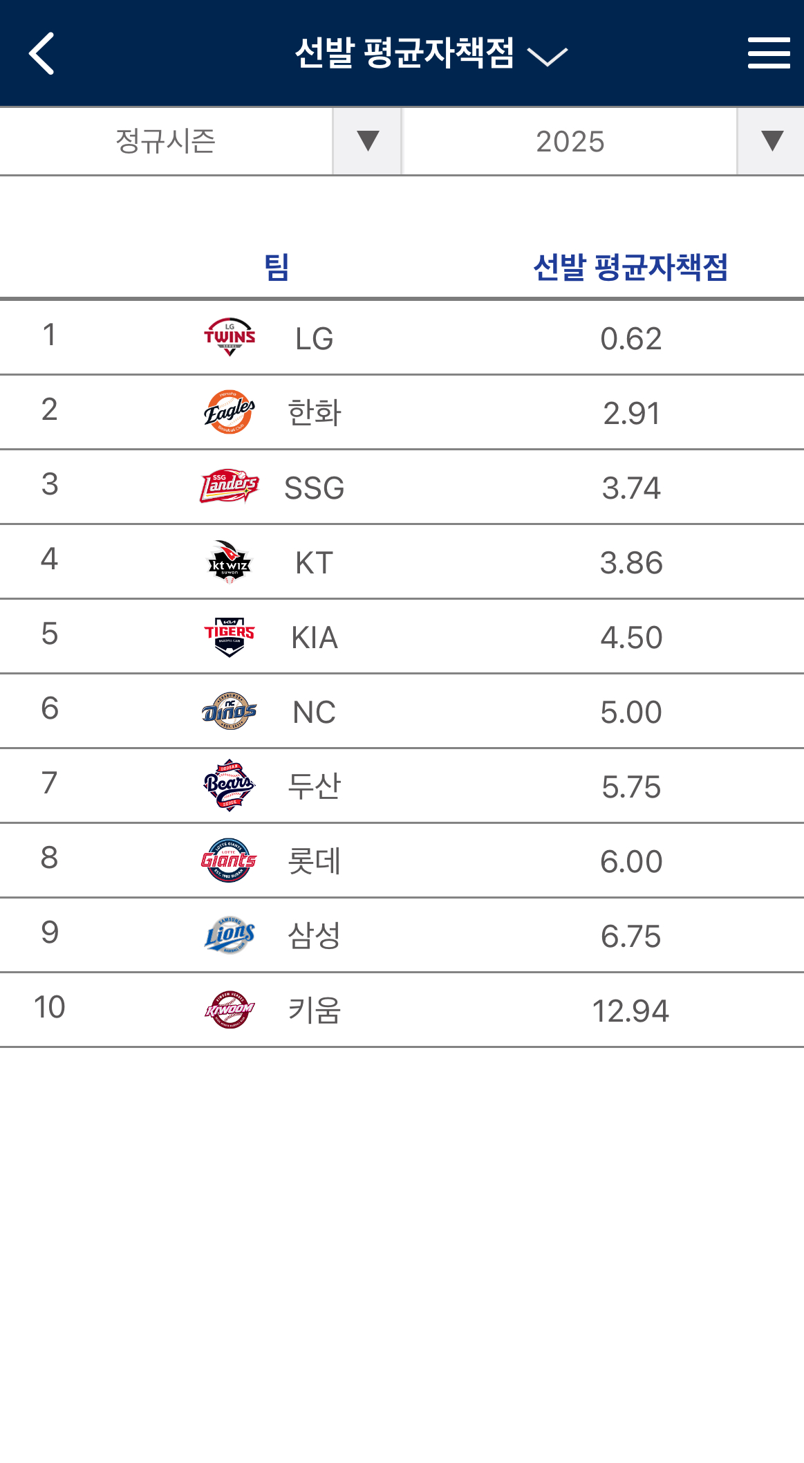Open the 정규시즌 season type dropdown

[x=367, y=141]
